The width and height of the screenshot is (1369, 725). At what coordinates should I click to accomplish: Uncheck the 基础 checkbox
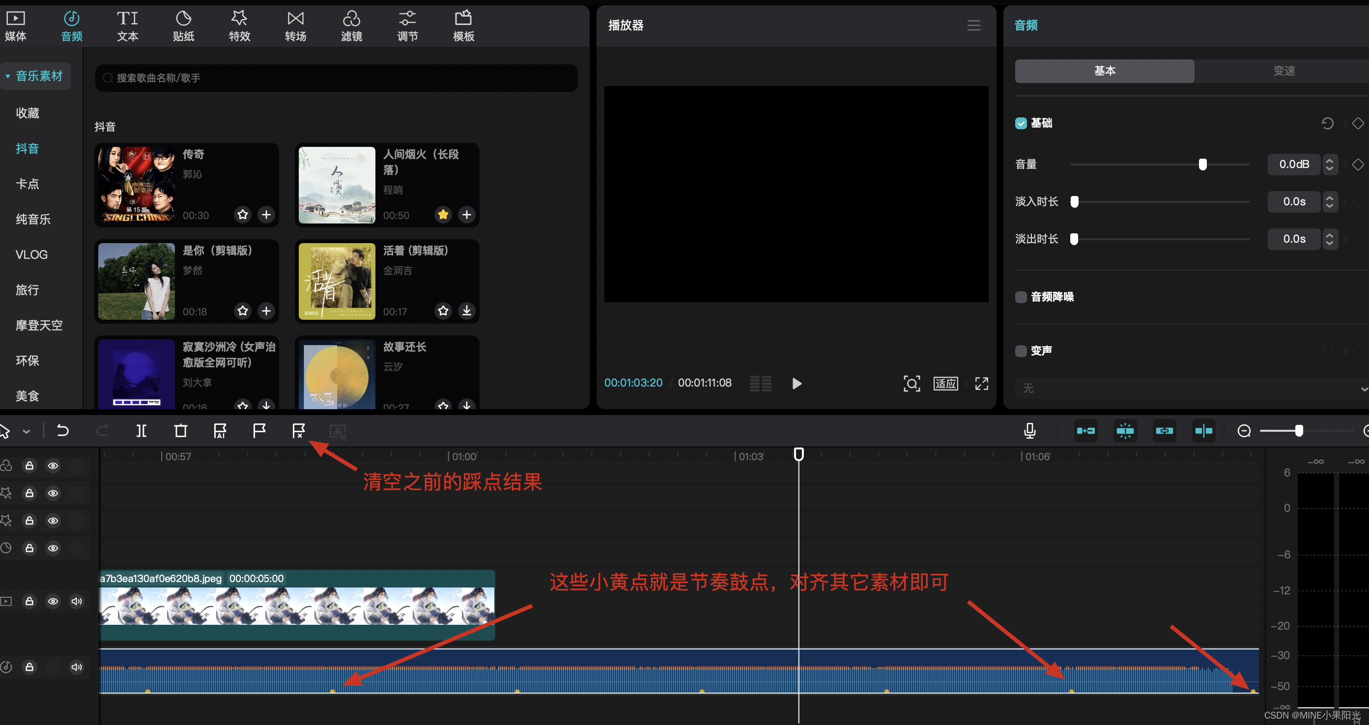click(1021, 123)
